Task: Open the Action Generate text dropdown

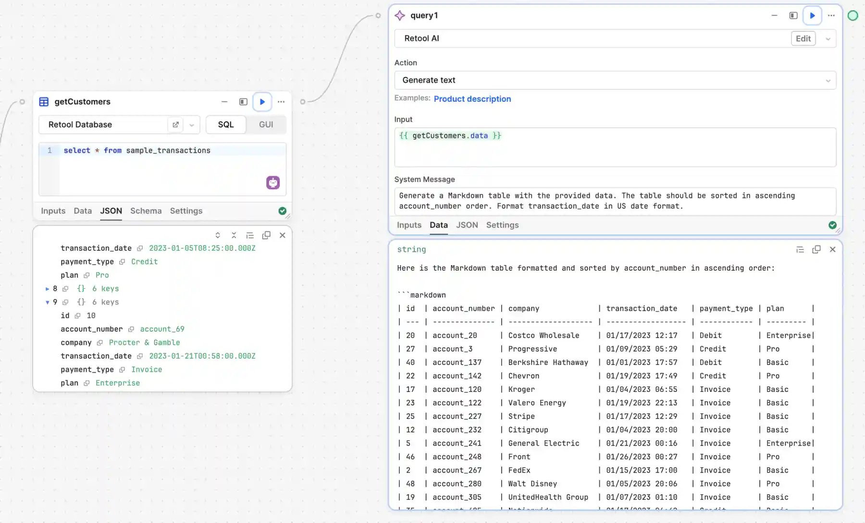Action: 615,80
